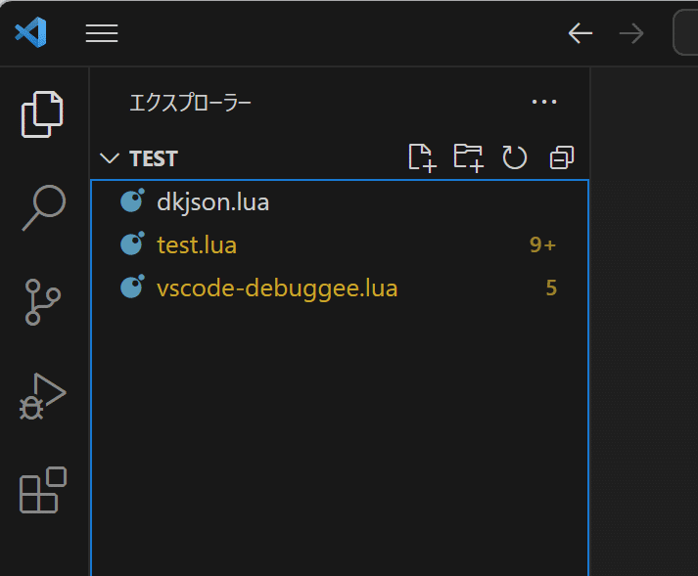Open the Extensions view
Image resolution: width=698 pixels, height=576 pixels.
coord(43,490)
